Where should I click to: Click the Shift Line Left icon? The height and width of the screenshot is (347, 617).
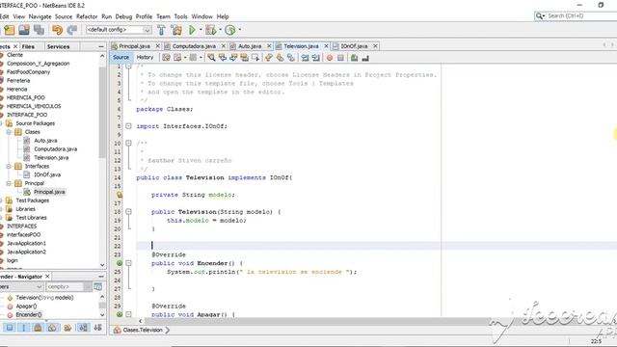coord(305,58)
